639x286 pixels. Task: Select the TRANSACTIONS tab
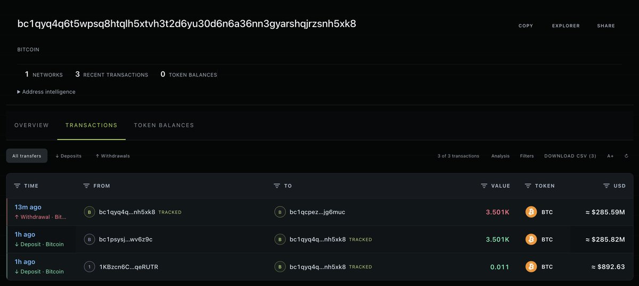[x=91, y=125]
